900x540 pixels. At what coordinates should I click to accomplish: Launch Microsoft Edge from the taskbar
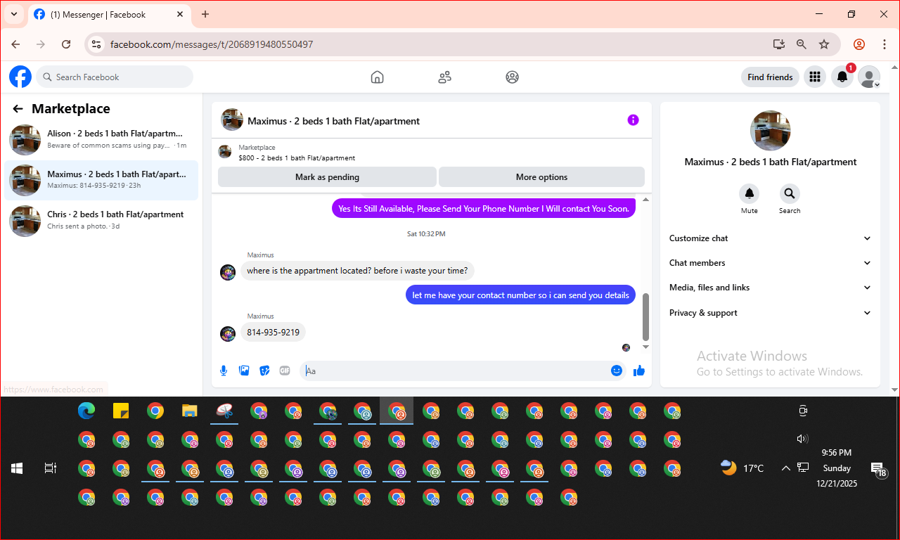[x=86, y=411]
